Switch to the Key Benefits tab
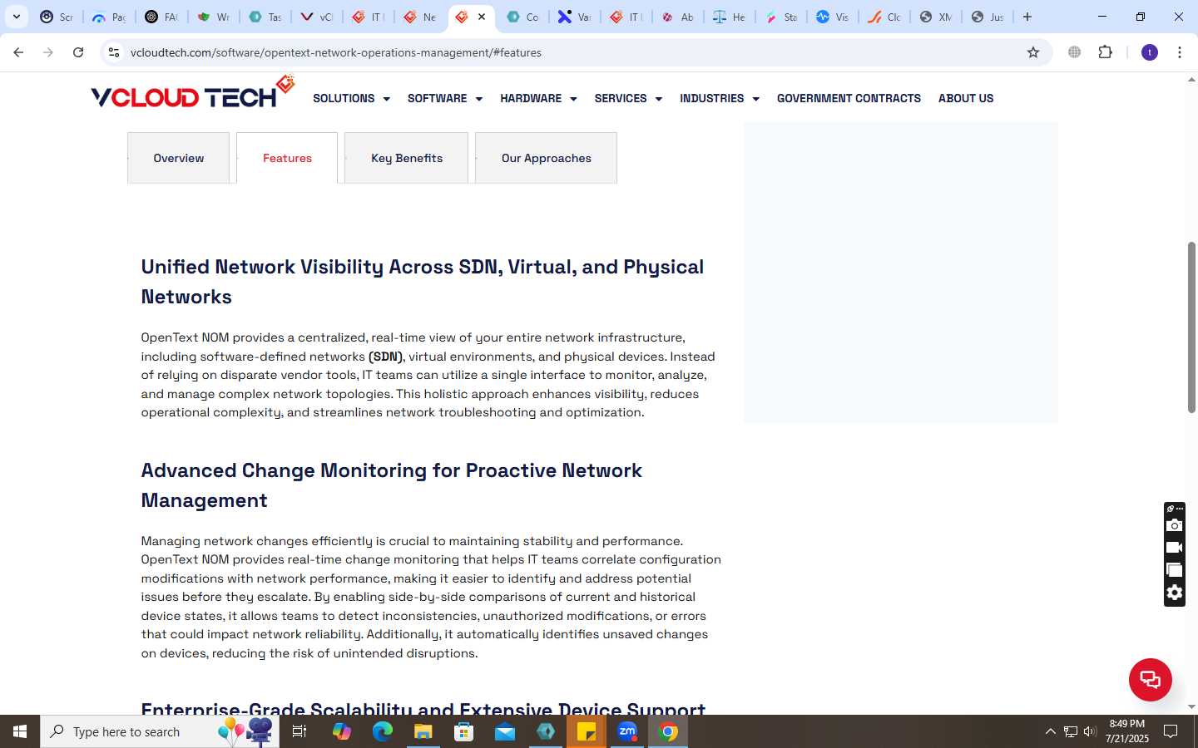1198x748 pixels. [x=406, y=158]
